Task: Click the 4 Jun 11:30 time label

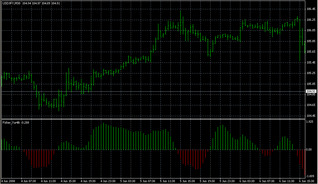Action: tap(48, 181)
